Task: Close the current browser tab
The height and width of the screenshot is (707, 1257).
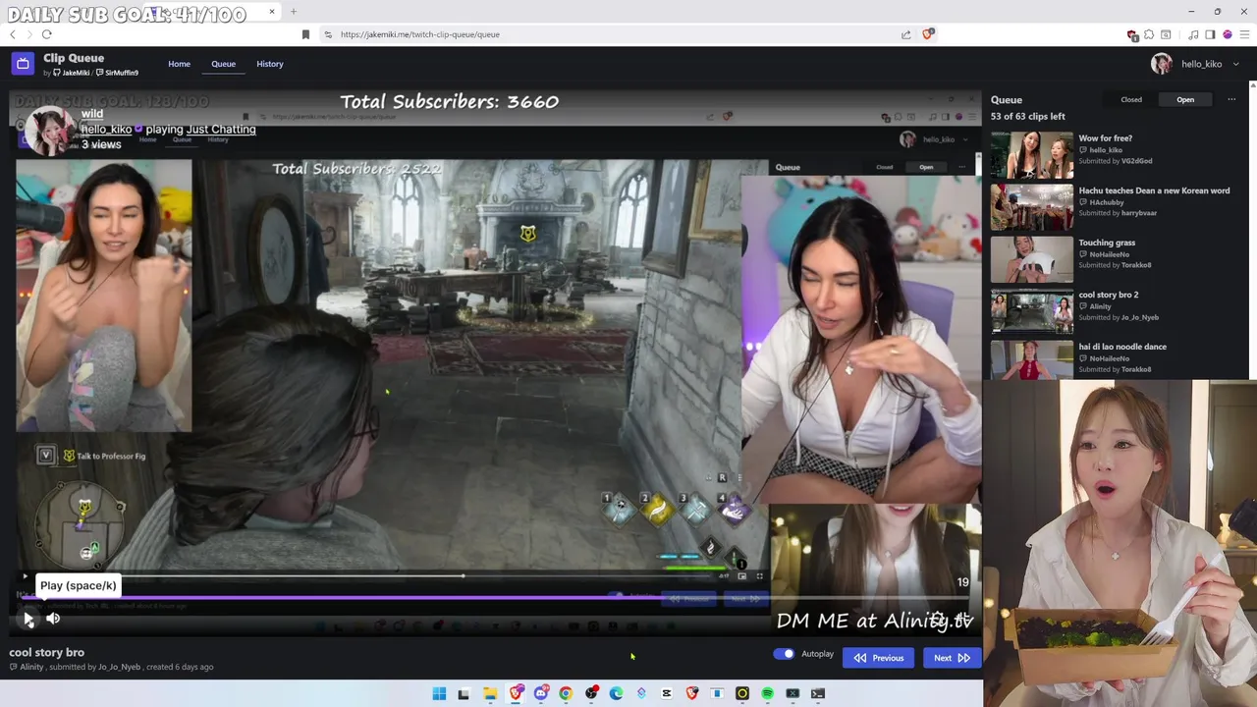Action: 272,12
